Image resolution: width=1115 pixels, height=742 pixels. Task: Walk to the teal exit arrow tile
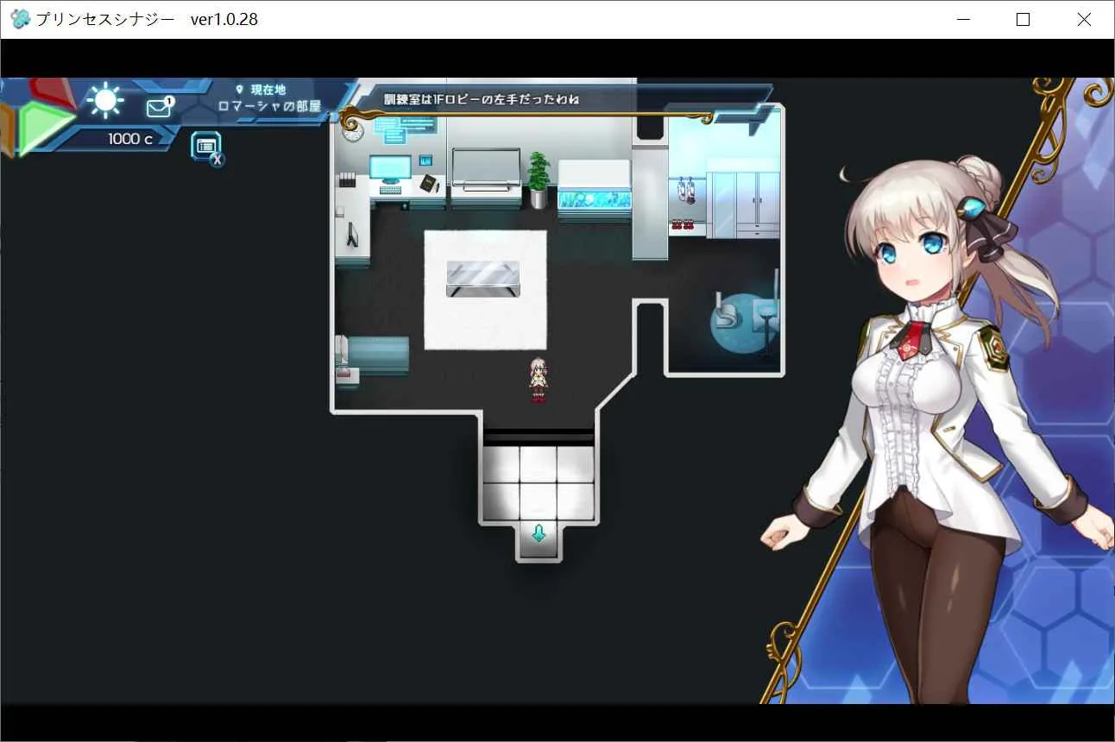[539, 535]
